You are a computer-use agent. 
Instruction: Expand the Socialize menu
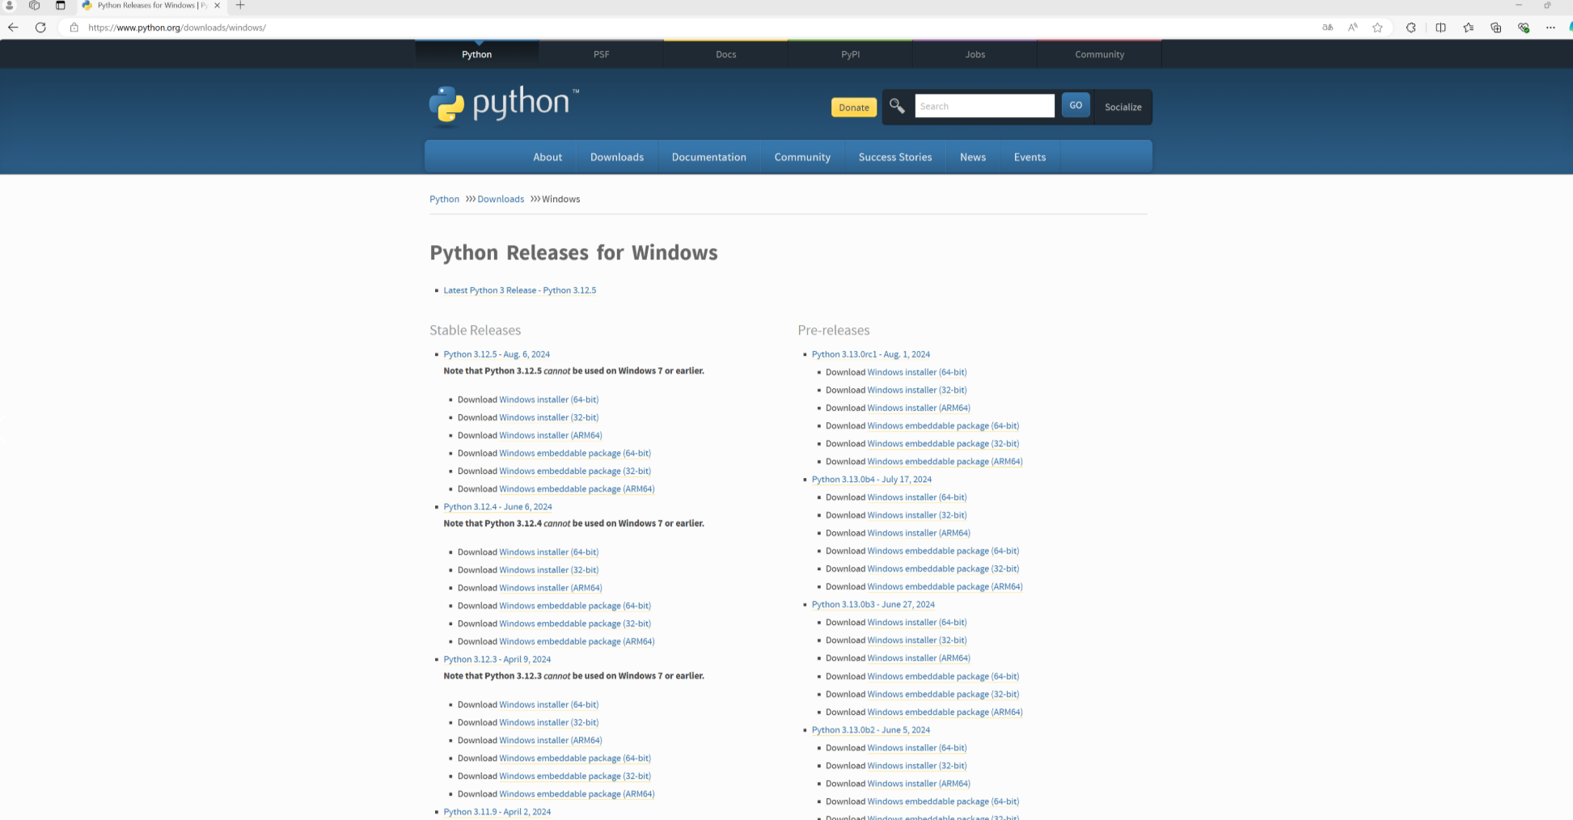pos(1123,107)
